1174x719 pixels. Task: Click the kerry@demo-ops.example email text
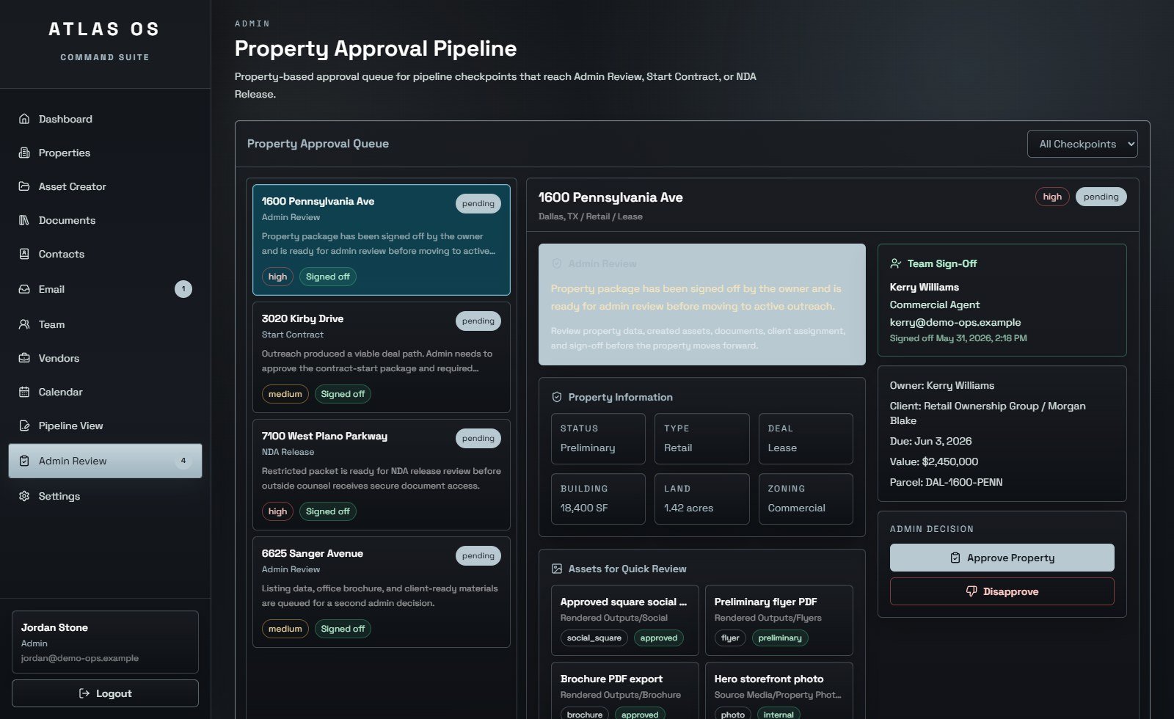click(x=955, y=322)
